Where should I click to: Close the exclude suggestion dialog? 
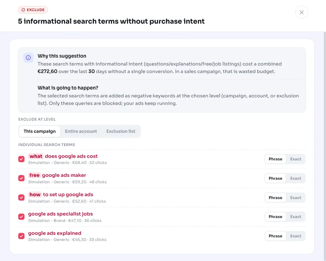pos(302,12)
